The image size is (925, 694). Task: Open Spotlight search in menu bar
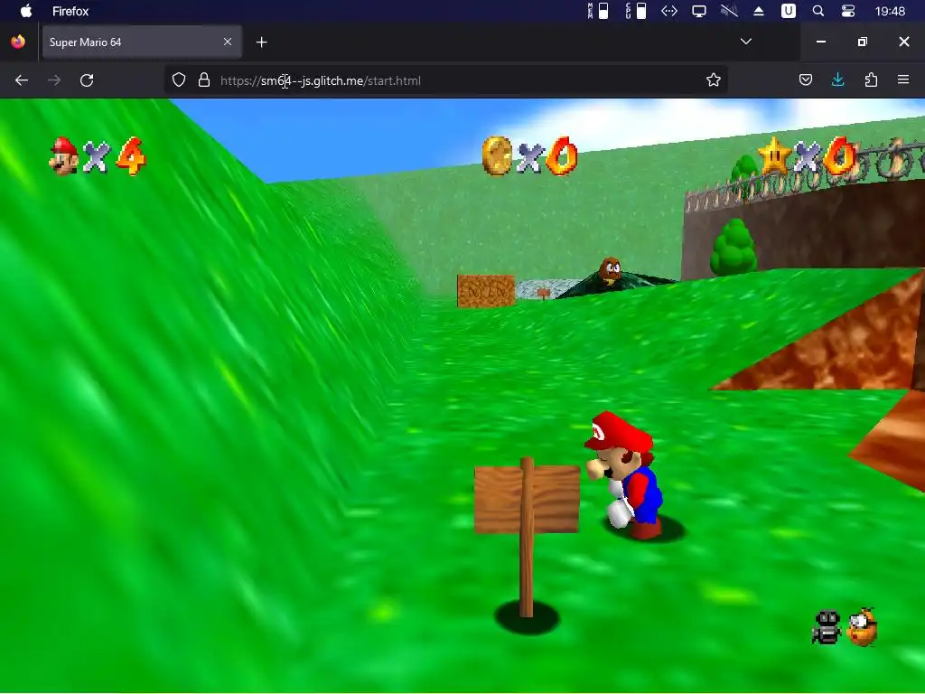click(818, 11)
